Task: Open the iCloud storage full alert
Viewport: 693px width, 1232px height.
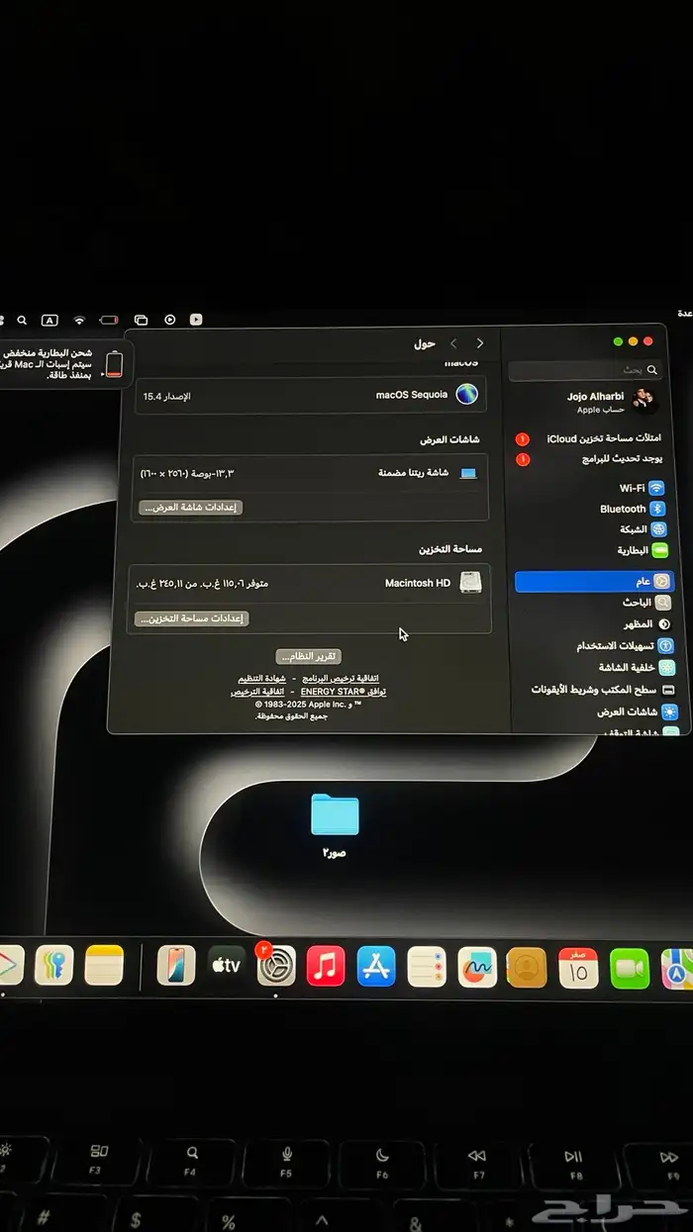Action: click(x=589, y=438)
